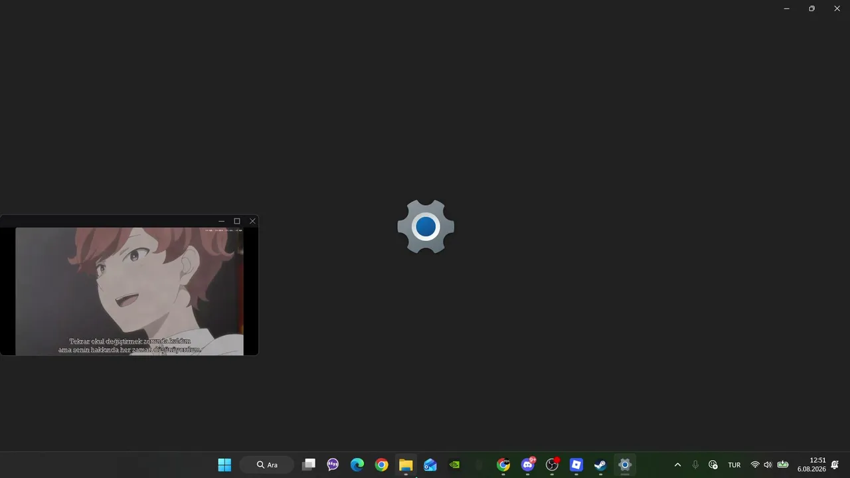850x478 pixels.
Task: Maximize the small video player window
Action: (x=237, y=221)
